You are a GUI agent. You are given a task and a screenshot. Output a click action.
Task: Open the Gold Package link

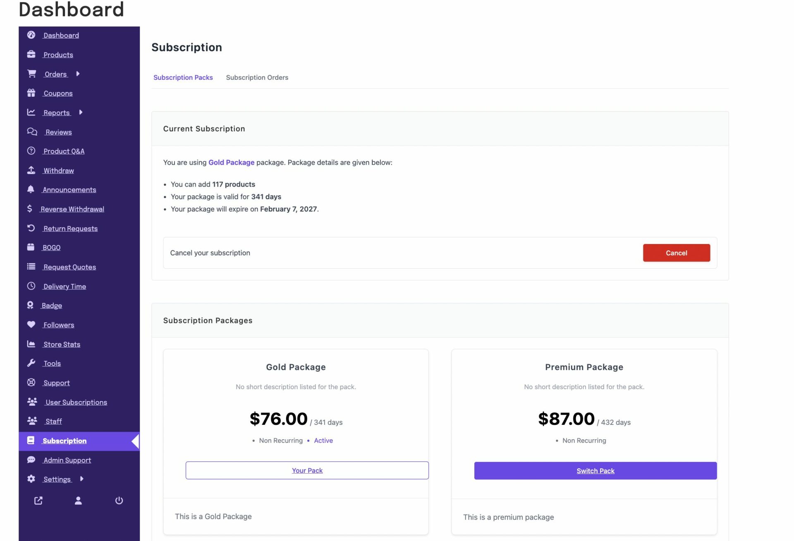pos(231,163)
